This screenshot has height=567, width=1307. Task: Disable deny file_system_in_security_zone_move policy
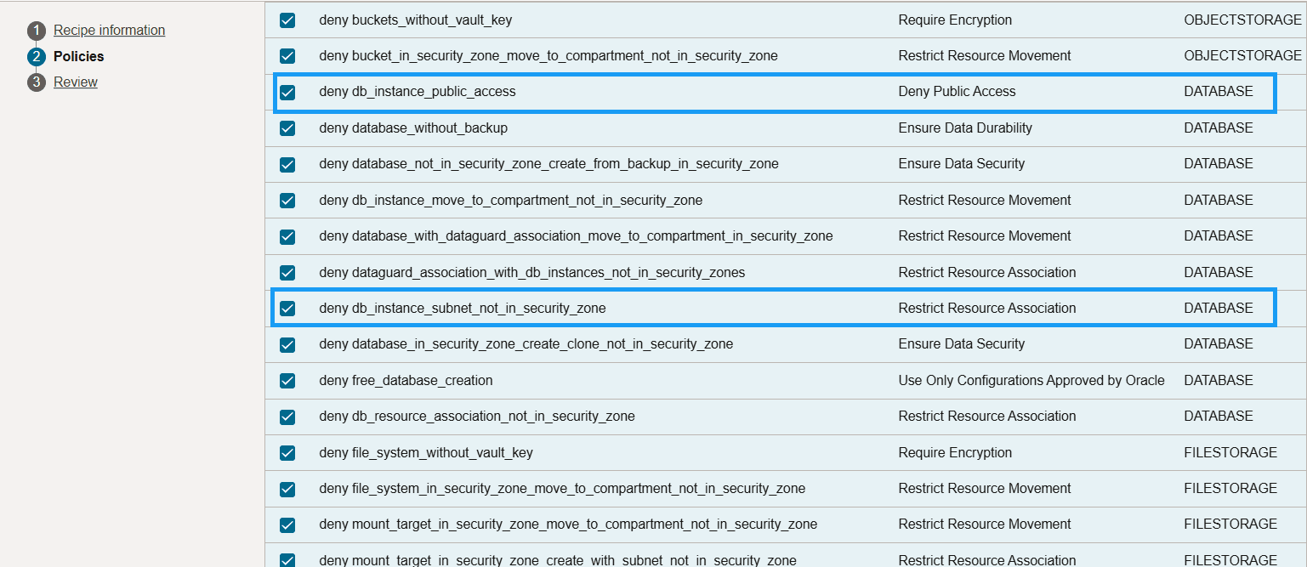click(x=287, y=488)
